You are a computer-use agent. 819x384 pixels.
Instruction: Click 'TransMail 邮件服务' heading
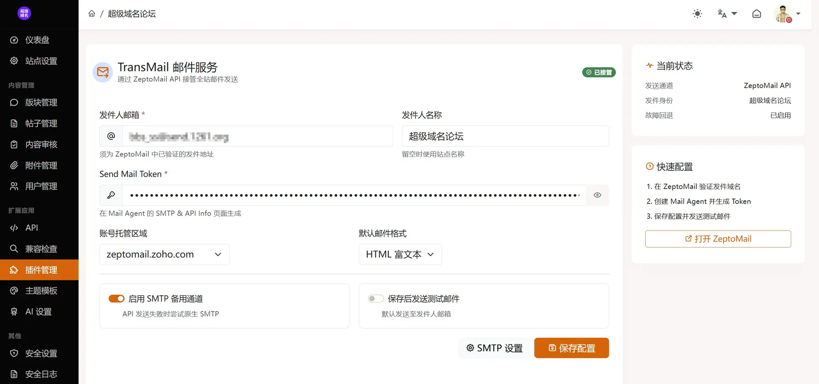[168, 67]
